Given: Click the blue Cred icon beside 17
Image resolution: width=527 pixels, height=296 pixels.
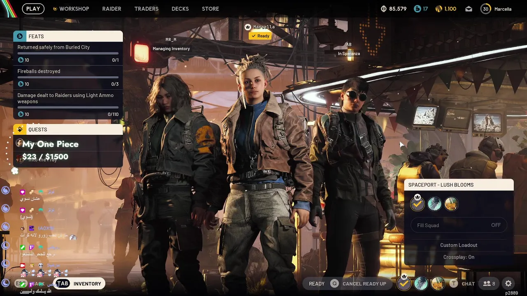Looking at the screenshot, I should pyautogui.click(x=417, y=9).
